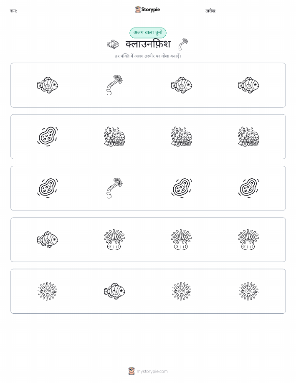Image resolution: width=296 pixels, height=383 pixels.
Task: Click the middle sea anemone in row four
Action: coord(181,240)
